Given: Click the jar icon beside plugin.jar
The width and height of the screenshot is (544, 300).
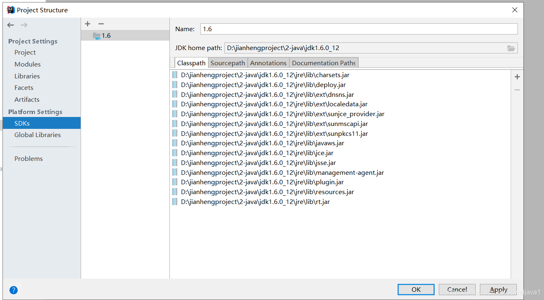Looking at the screenshot, I should (175, 182).
